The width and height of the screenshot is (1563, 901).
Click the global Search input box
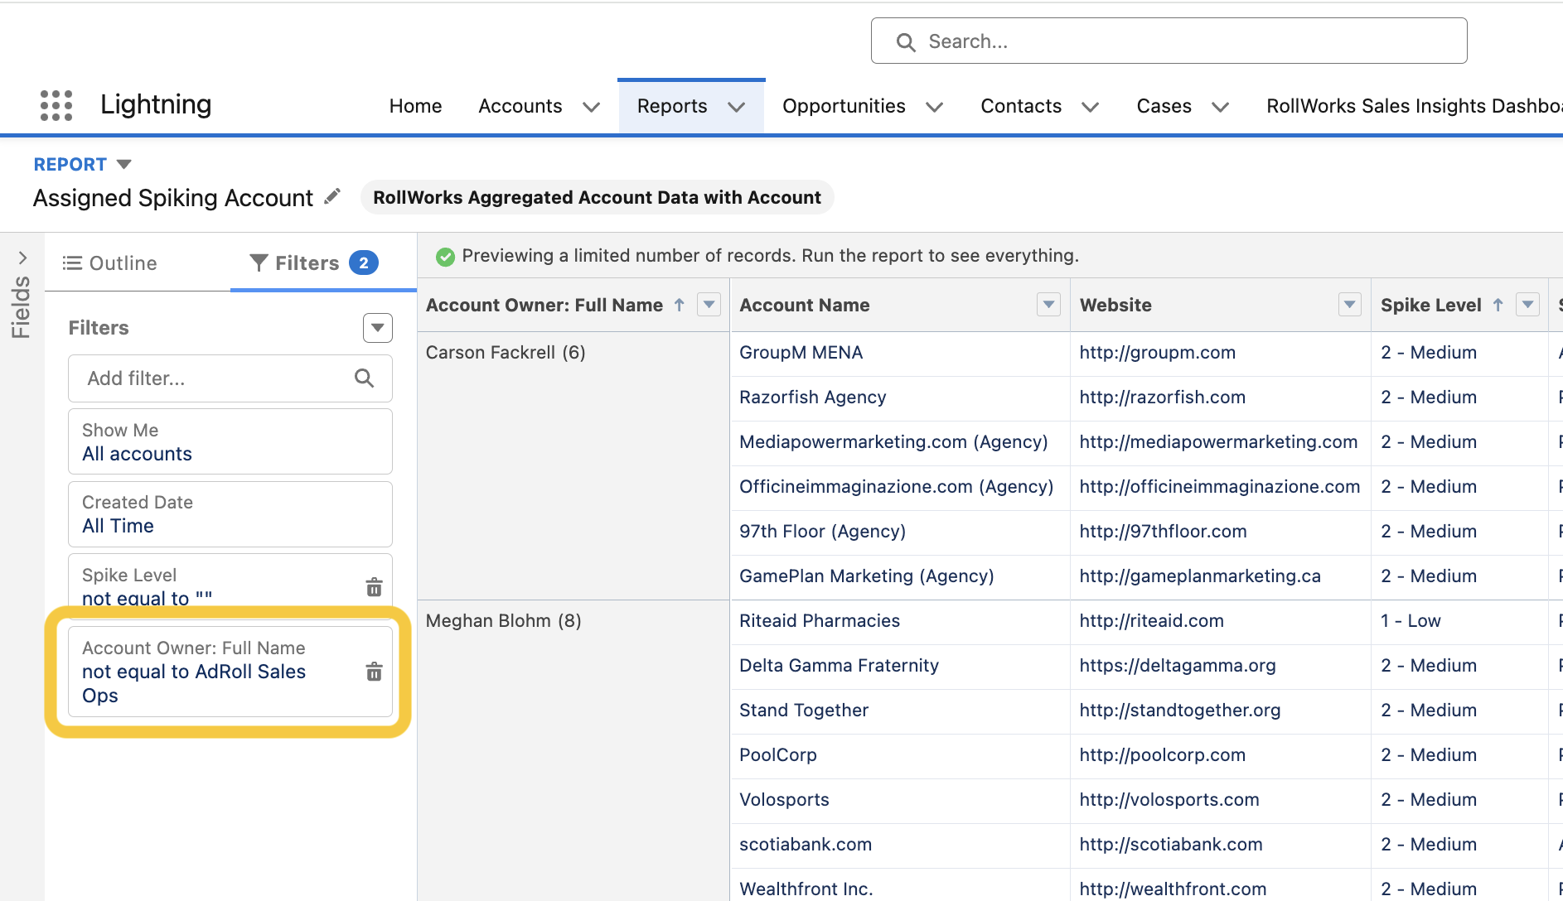point(1169,41)
